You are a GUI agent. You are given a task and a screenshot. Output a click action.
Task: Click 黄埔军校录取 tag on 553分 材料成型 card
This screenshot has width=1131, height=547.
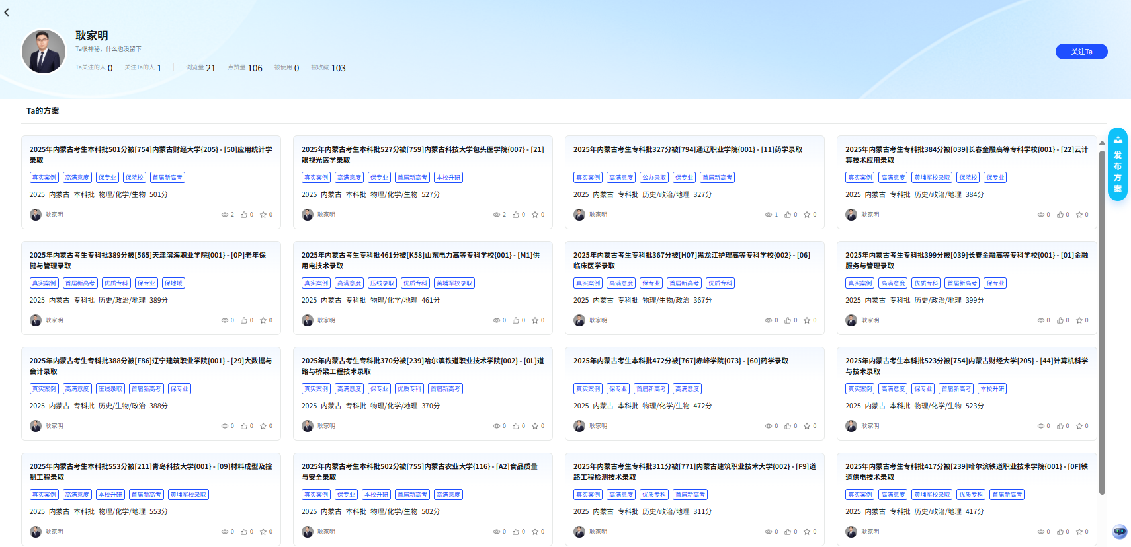(x=188, y=495)
